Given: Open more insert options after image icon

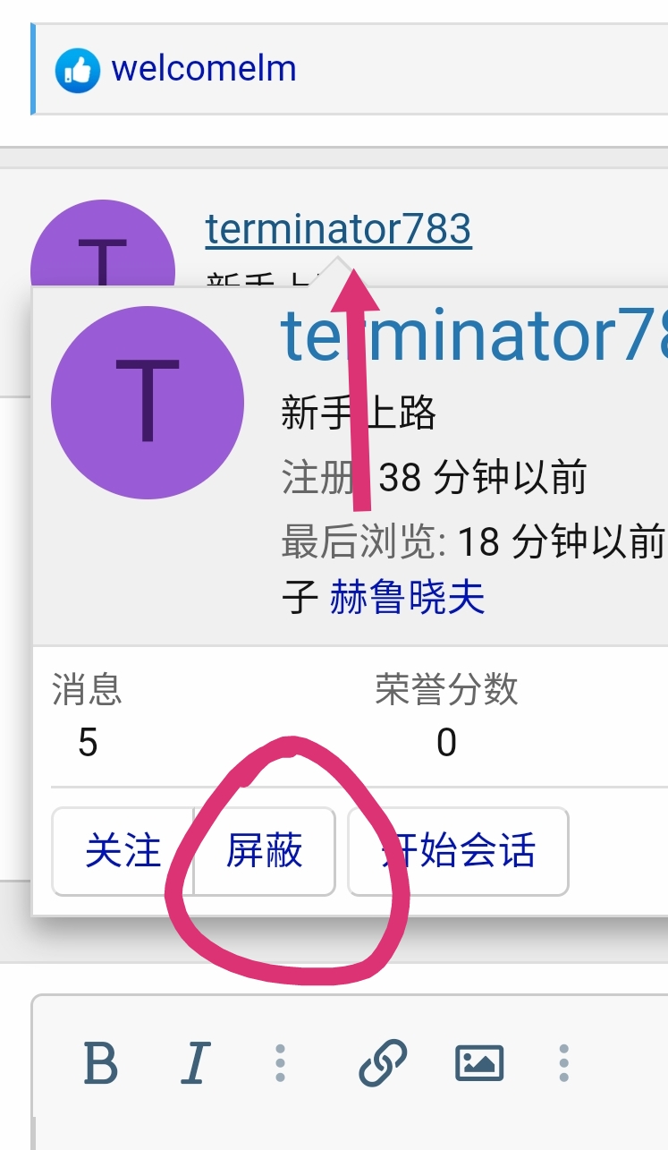Looking at the screenshot, I should (563, 1063).
